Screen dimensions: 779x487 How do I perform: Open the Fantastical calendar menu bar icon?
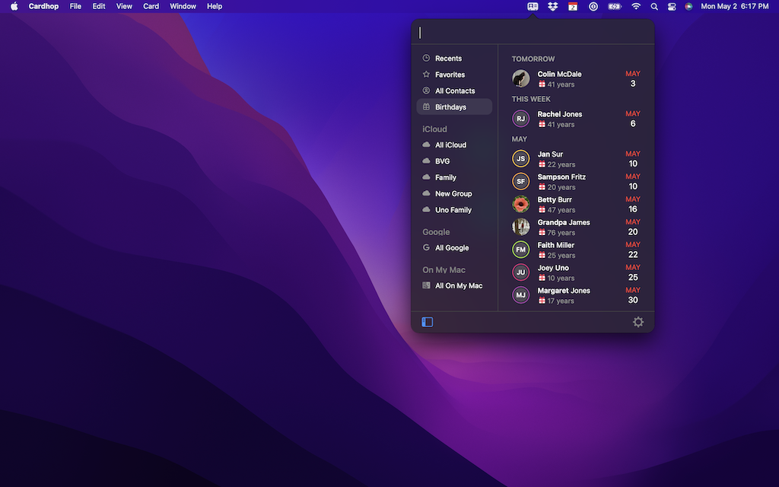573,6
